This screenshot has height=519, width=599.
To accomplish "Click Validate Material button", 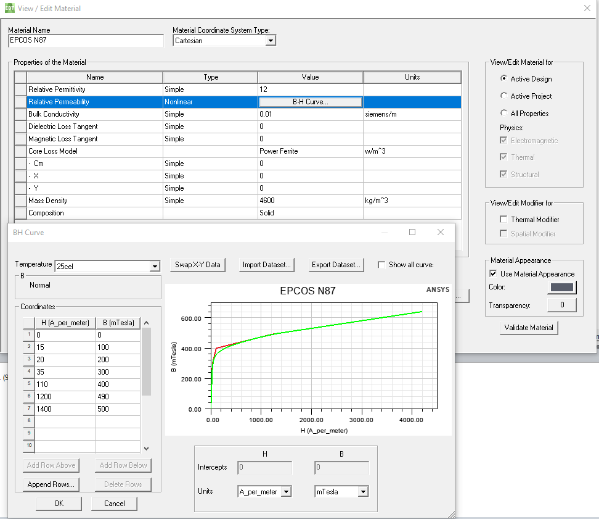I will 529,328.
